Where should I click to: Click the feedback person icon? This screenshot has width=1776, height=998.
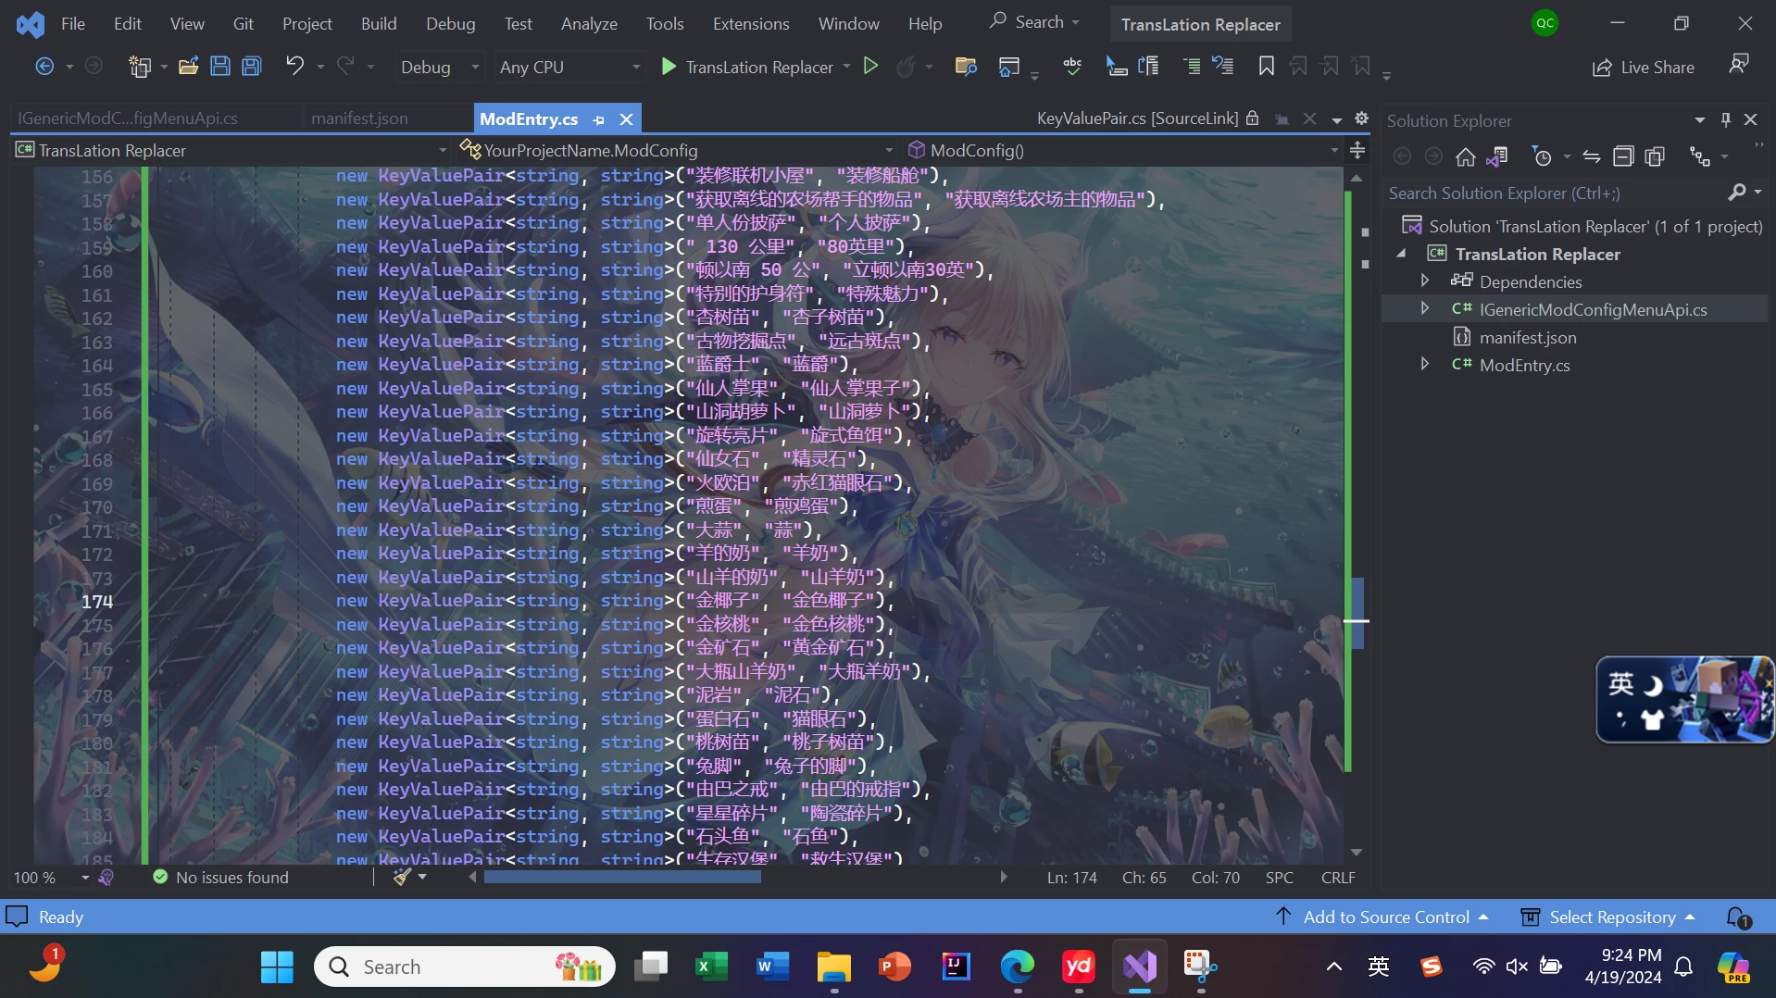[1738, 65]
